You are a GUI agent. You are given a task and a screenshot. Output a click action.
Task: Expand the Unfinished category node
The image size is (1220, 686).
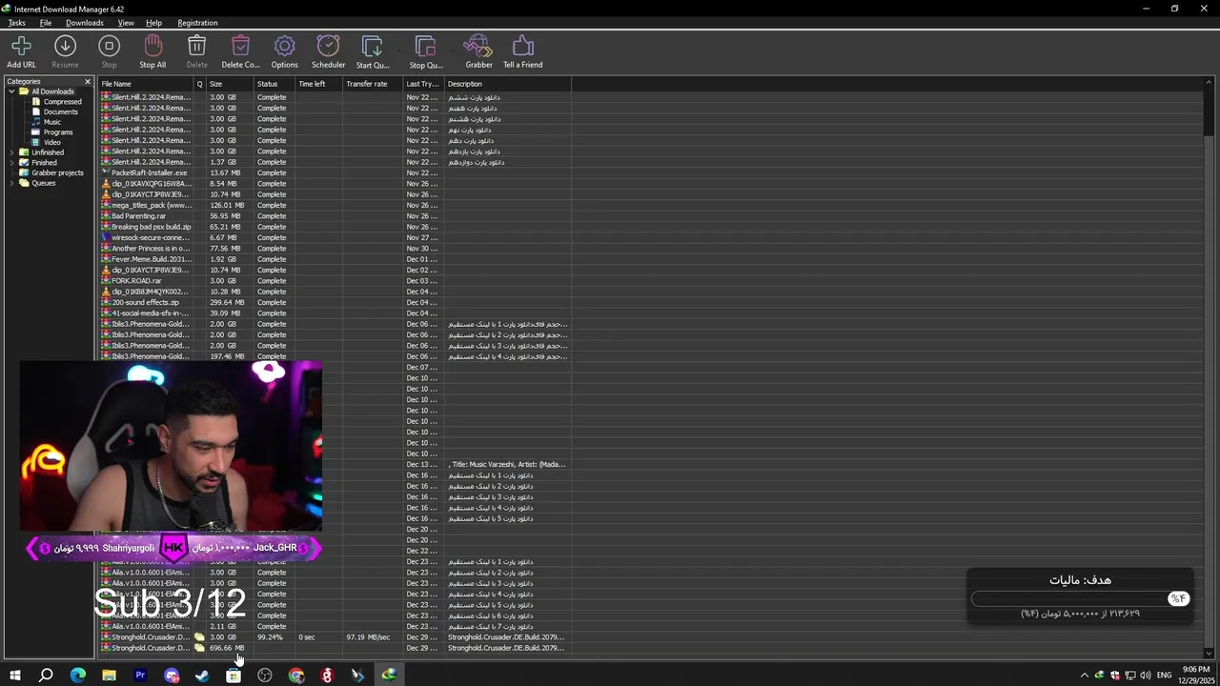pyautogui.click(x=12, y=152)
